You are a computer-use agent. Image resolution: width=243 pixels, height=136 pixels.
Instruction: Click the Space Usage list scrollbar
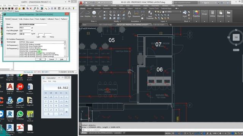click(x=65, y=50)
